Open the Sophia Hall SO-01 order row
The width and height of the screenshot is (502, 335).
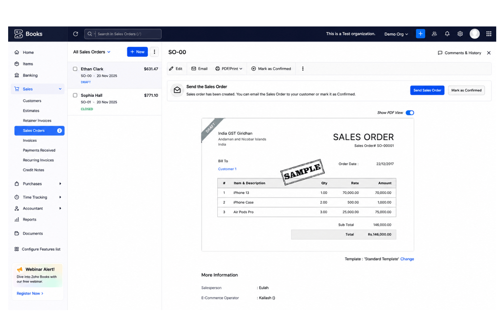[x=115, y=102]
